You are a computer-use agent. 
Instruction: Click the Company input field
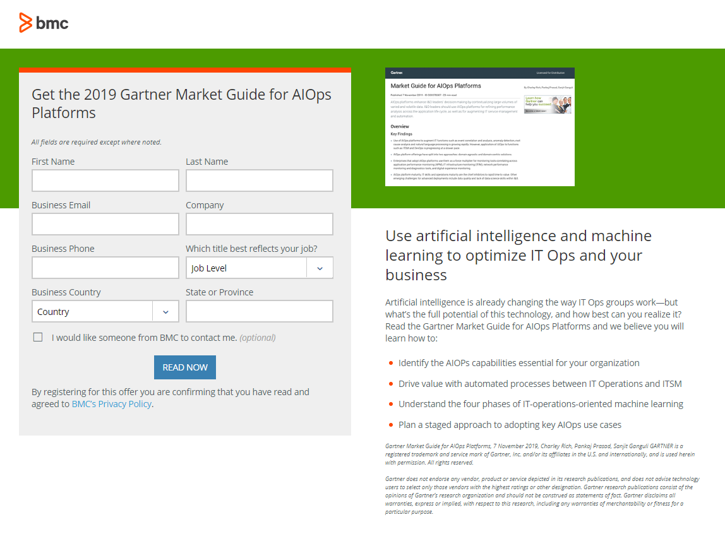[260, 223]
